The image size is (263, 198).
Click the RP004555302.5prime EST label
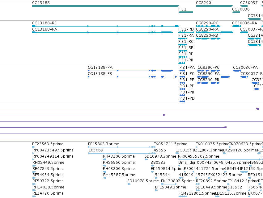click(199, 156)
